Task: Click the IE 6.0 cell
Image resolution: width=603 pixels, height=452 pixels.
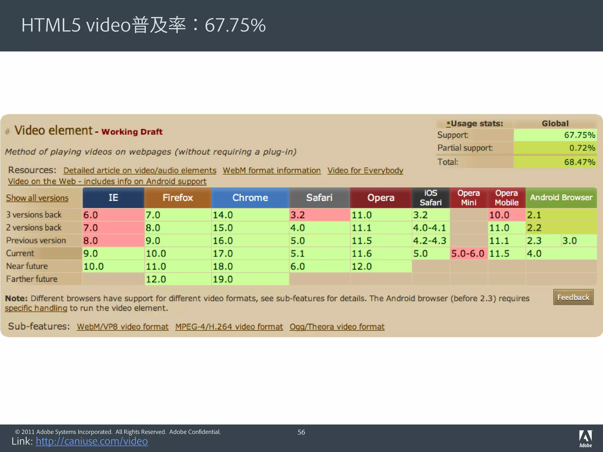Action: coord(113,215)
